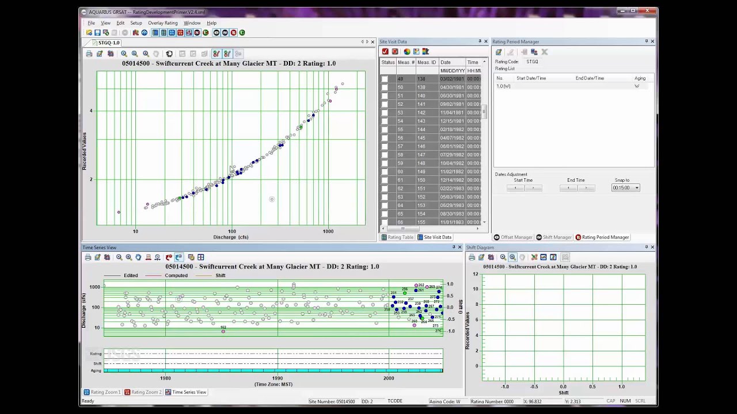Click first zoom magnifier in rating plot toolbar
Viewport: 737px width, 414px height.
tap(124, 53)
